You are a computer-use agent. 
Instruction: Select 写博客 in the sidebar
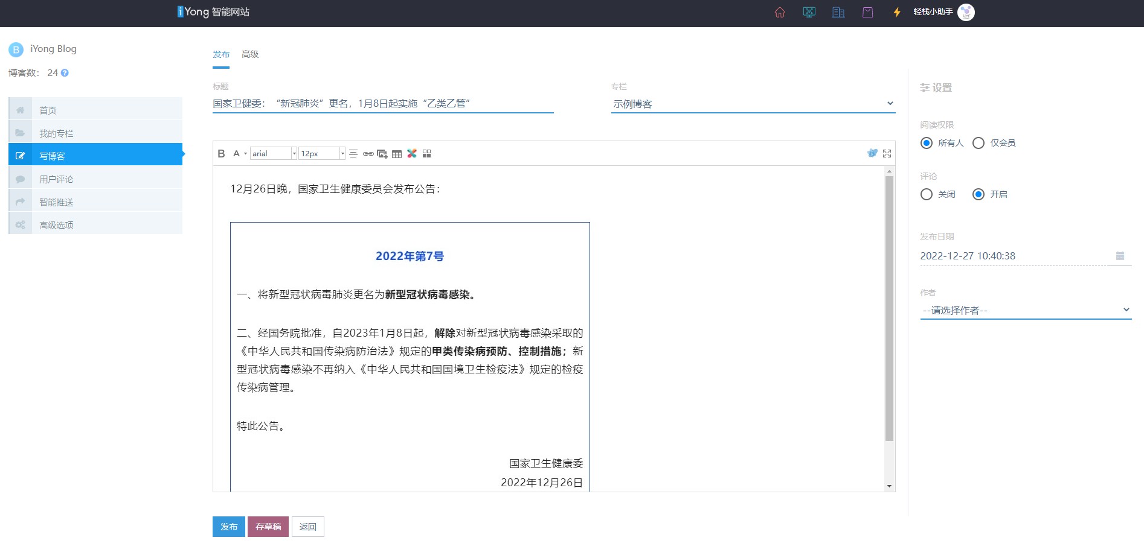[x=95, y=156]
